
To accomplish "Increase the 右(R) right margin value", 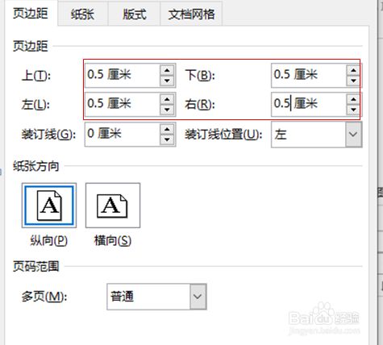I will [x=353, y=99].
